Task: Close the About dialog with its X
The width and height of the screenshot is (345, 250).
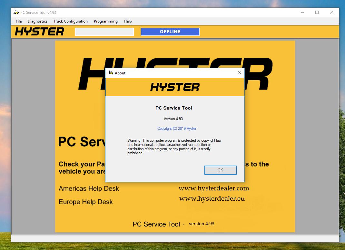Action: (239, 73)
